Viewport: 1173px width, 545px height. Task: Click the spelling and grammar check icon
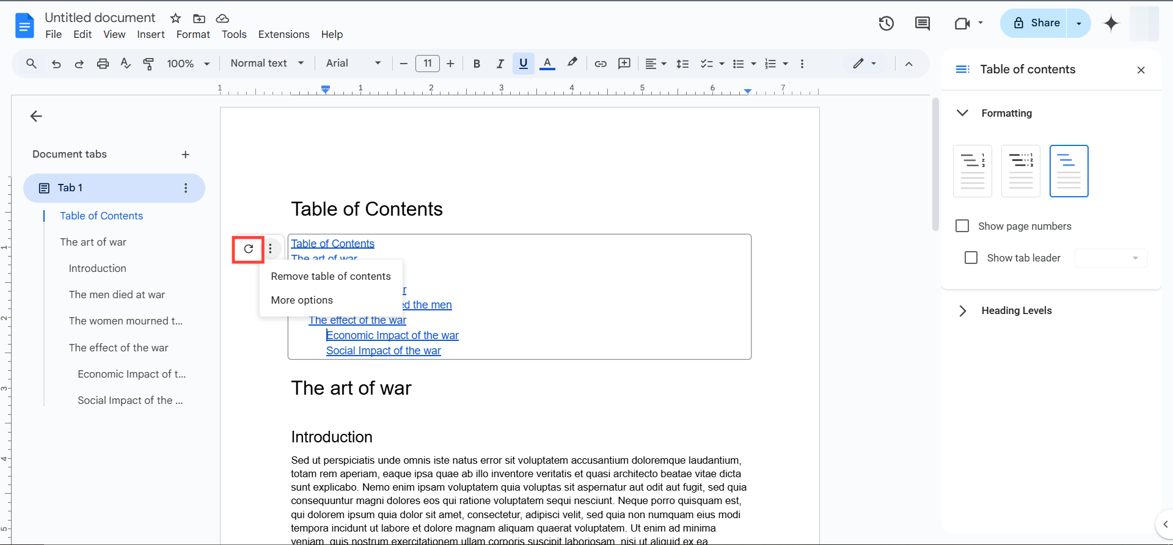click(x=126, y=64)
